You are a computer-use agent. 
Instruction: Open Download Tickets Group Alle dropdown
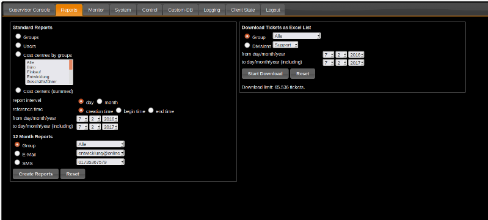point(297,36)
